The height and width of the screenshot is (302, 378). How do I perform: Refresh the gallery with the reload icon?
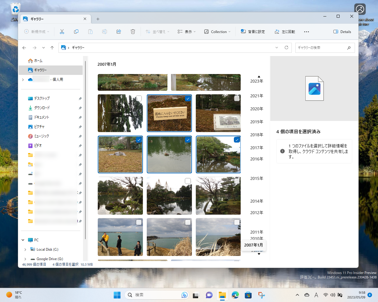tap(286, 47)
